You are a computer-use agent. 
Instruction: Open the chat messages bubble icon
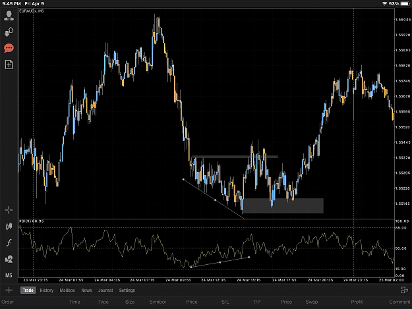[x=9, y=48]
